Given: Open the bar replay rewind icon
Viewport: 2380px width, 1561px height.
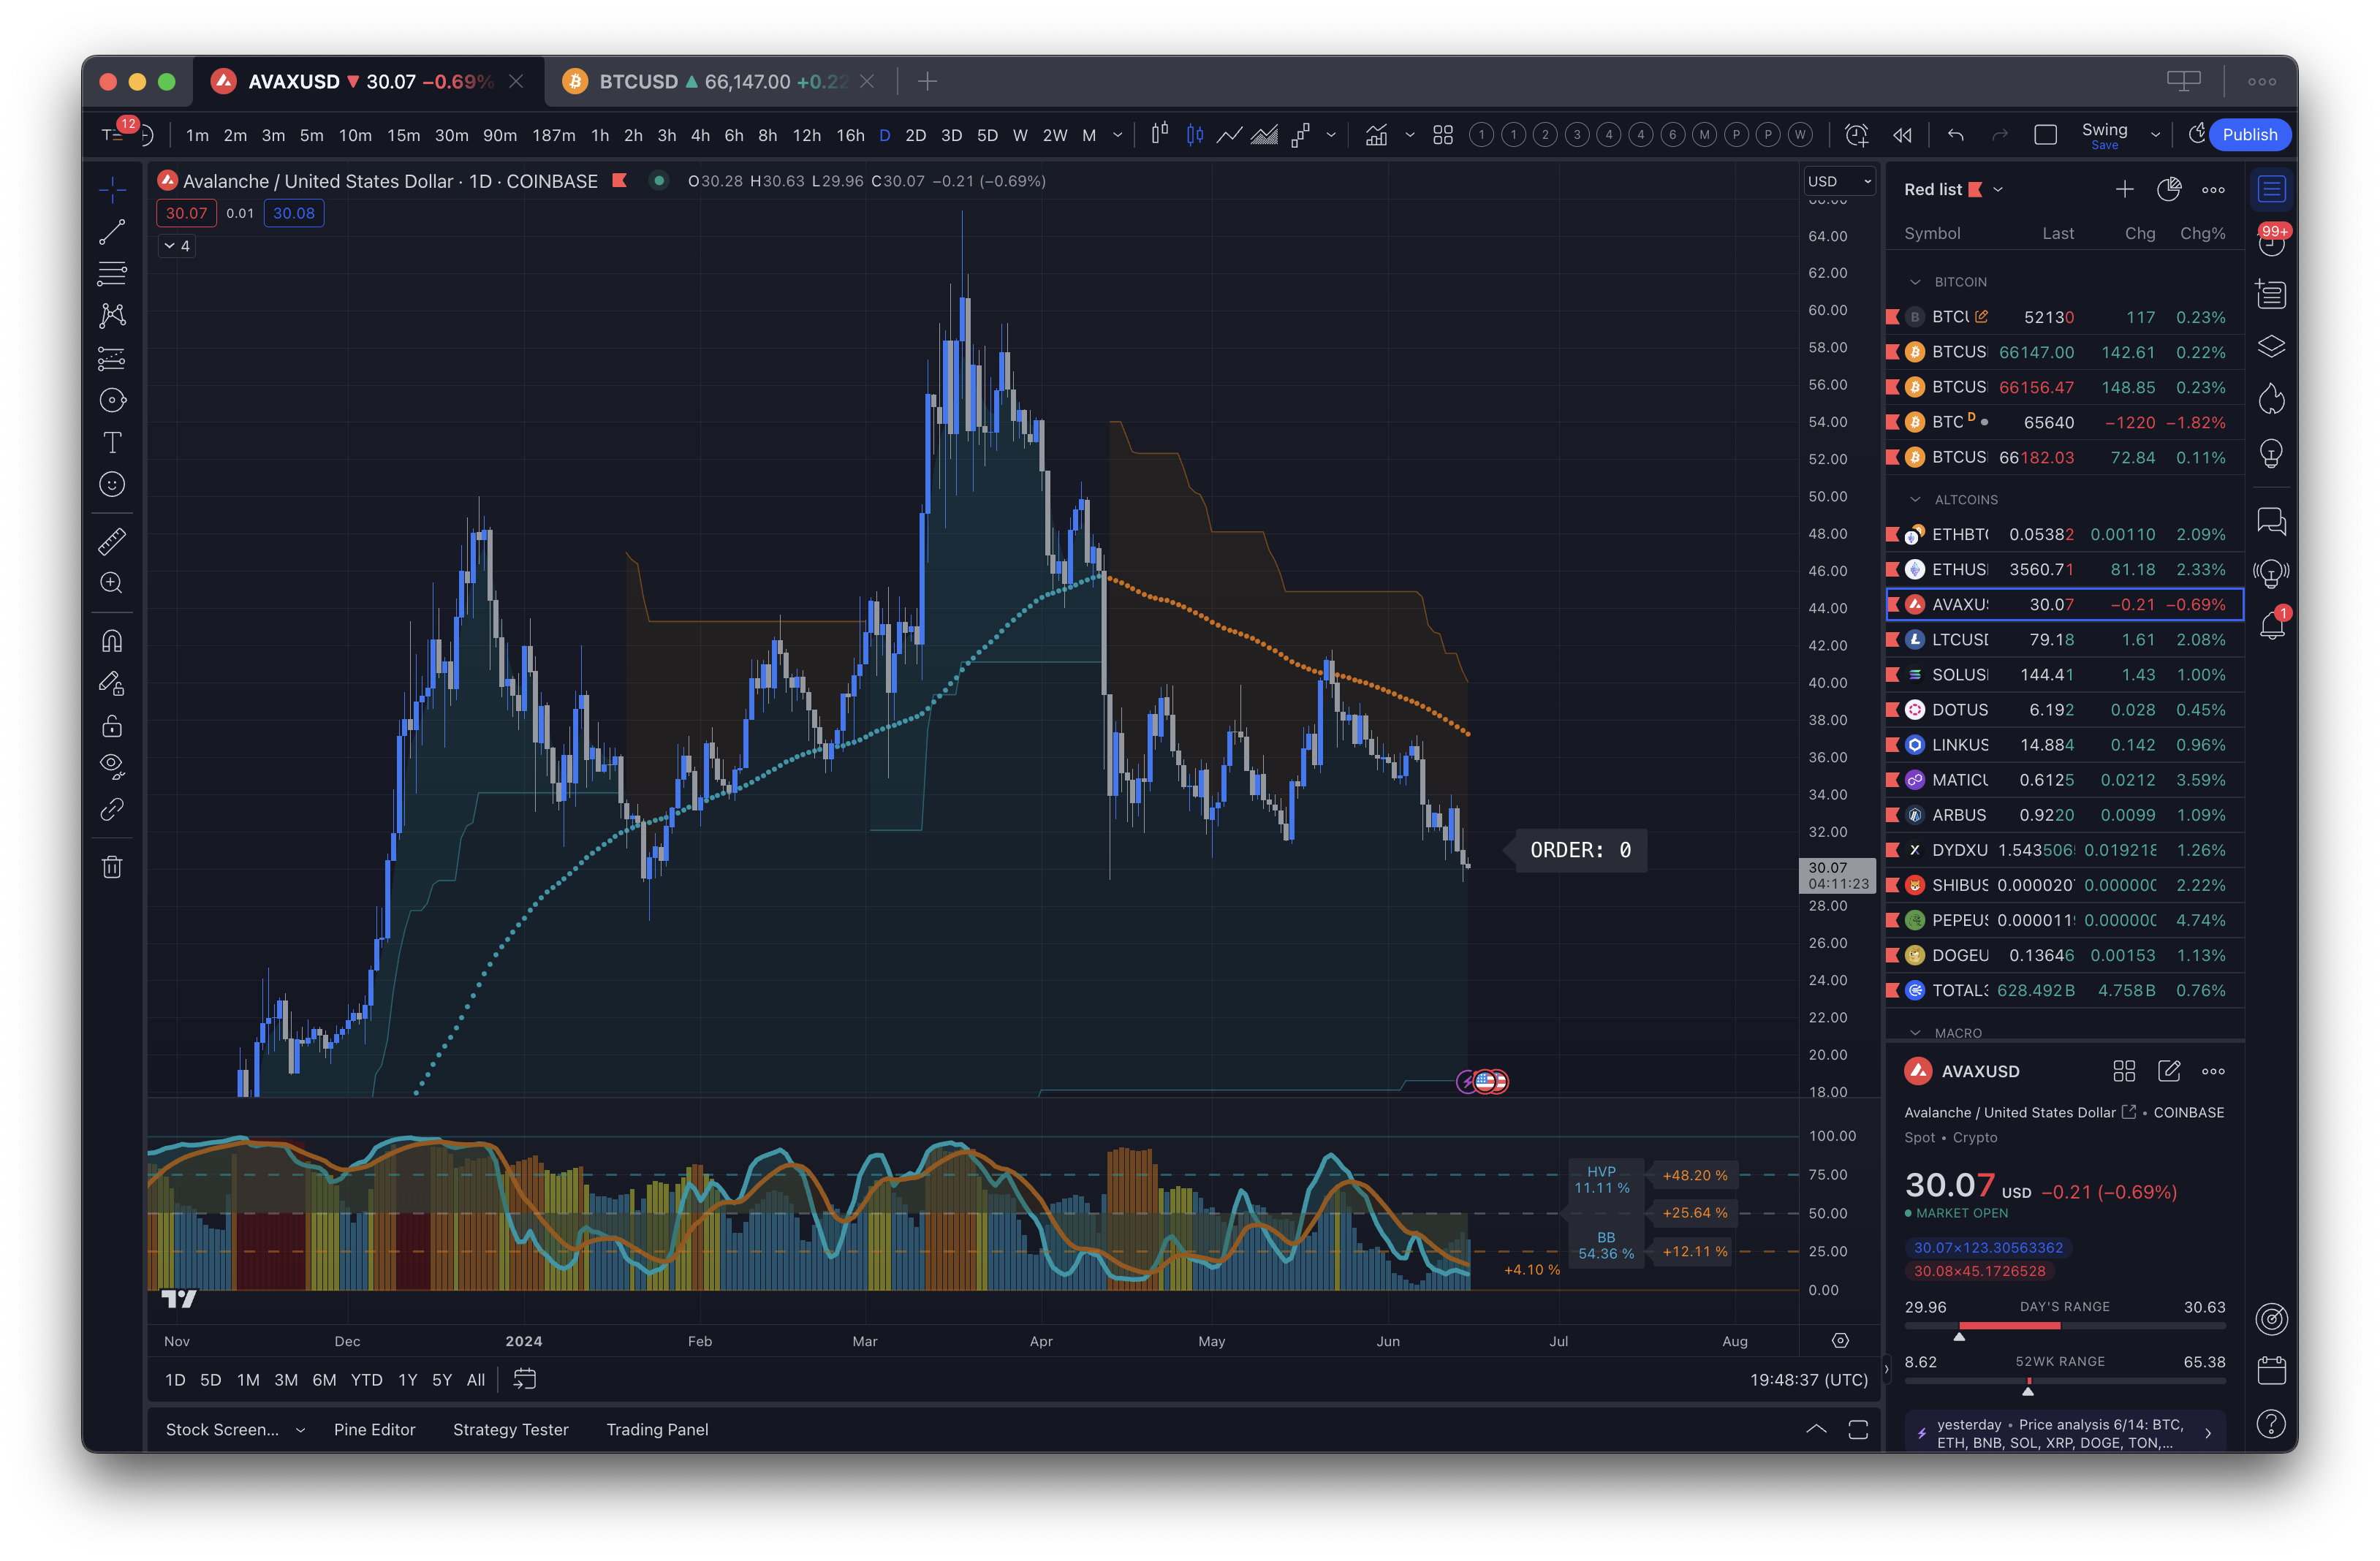Looking at the screenshot, I should [x=1902, y=135].
